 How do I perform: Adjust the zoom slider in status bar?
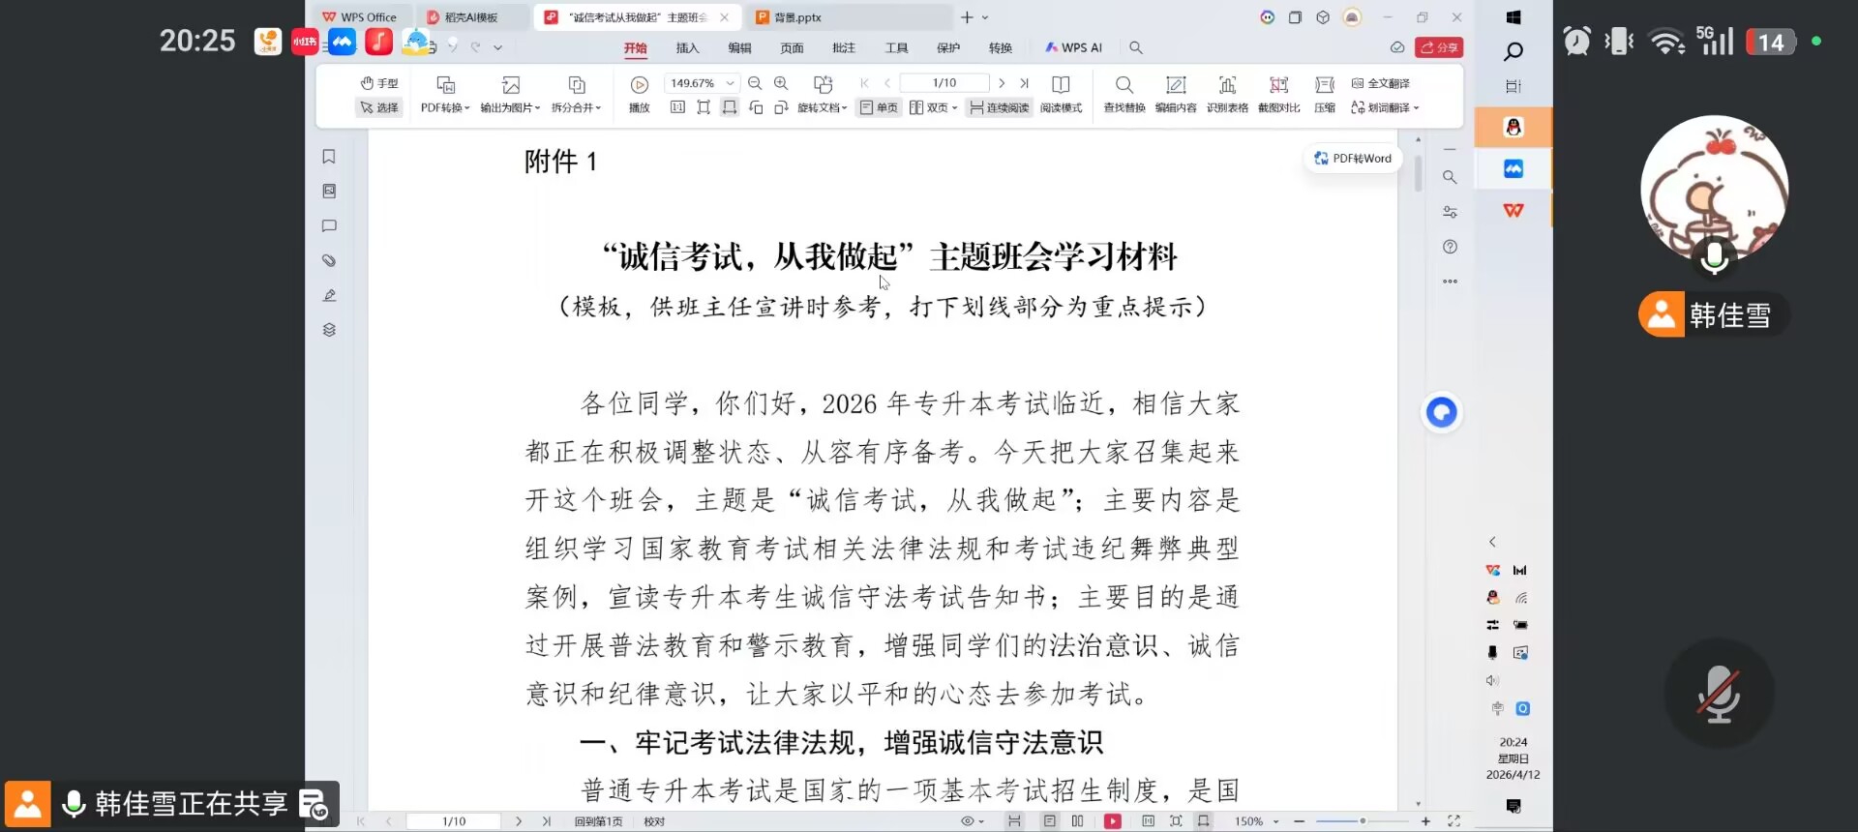coord(1362,821)
